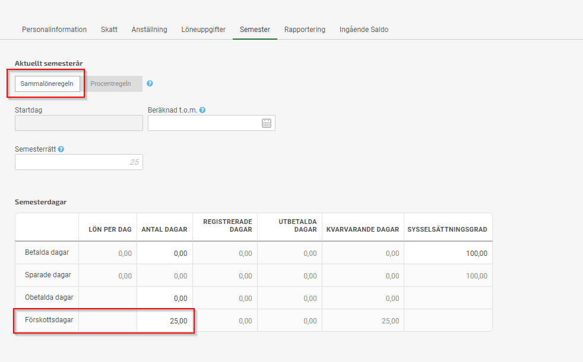The width and height of the screenshot is (583, 362).
Task: Go to Ingående Saldo tab
Action: tap(363, 29)
